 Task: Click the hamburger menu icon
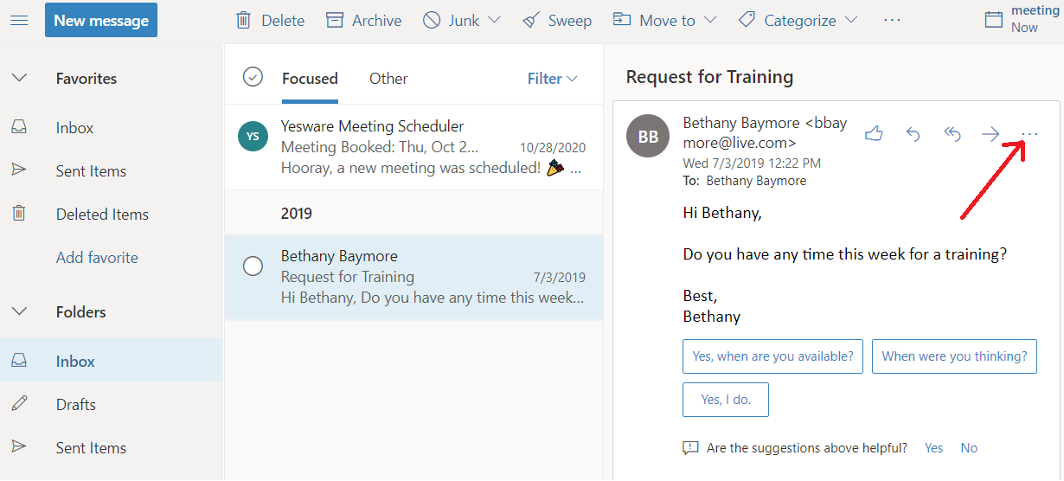pos(19,20)
